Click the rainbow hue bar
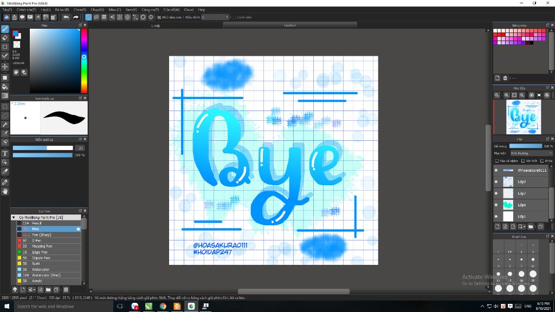 pyautogui.click(x=84, y=61)
